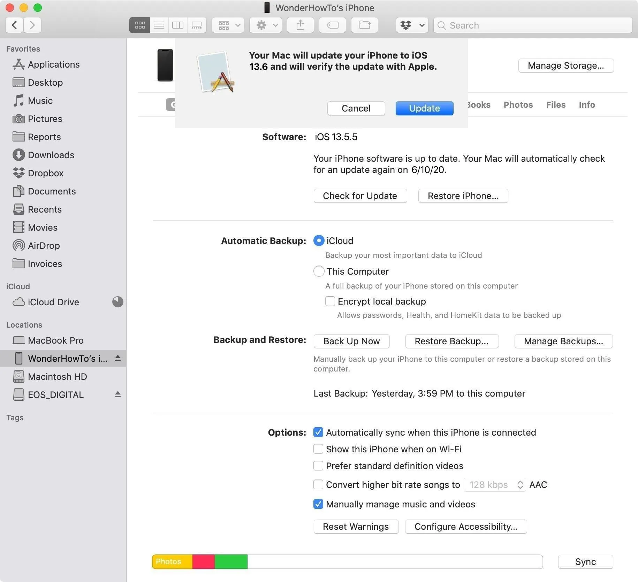Uncheck Manually manage music and videos
Viewport: 638px width, 582px height.
click(318, 504)
